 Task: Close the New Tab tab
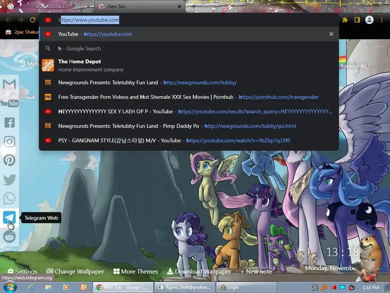coord(179,6)
